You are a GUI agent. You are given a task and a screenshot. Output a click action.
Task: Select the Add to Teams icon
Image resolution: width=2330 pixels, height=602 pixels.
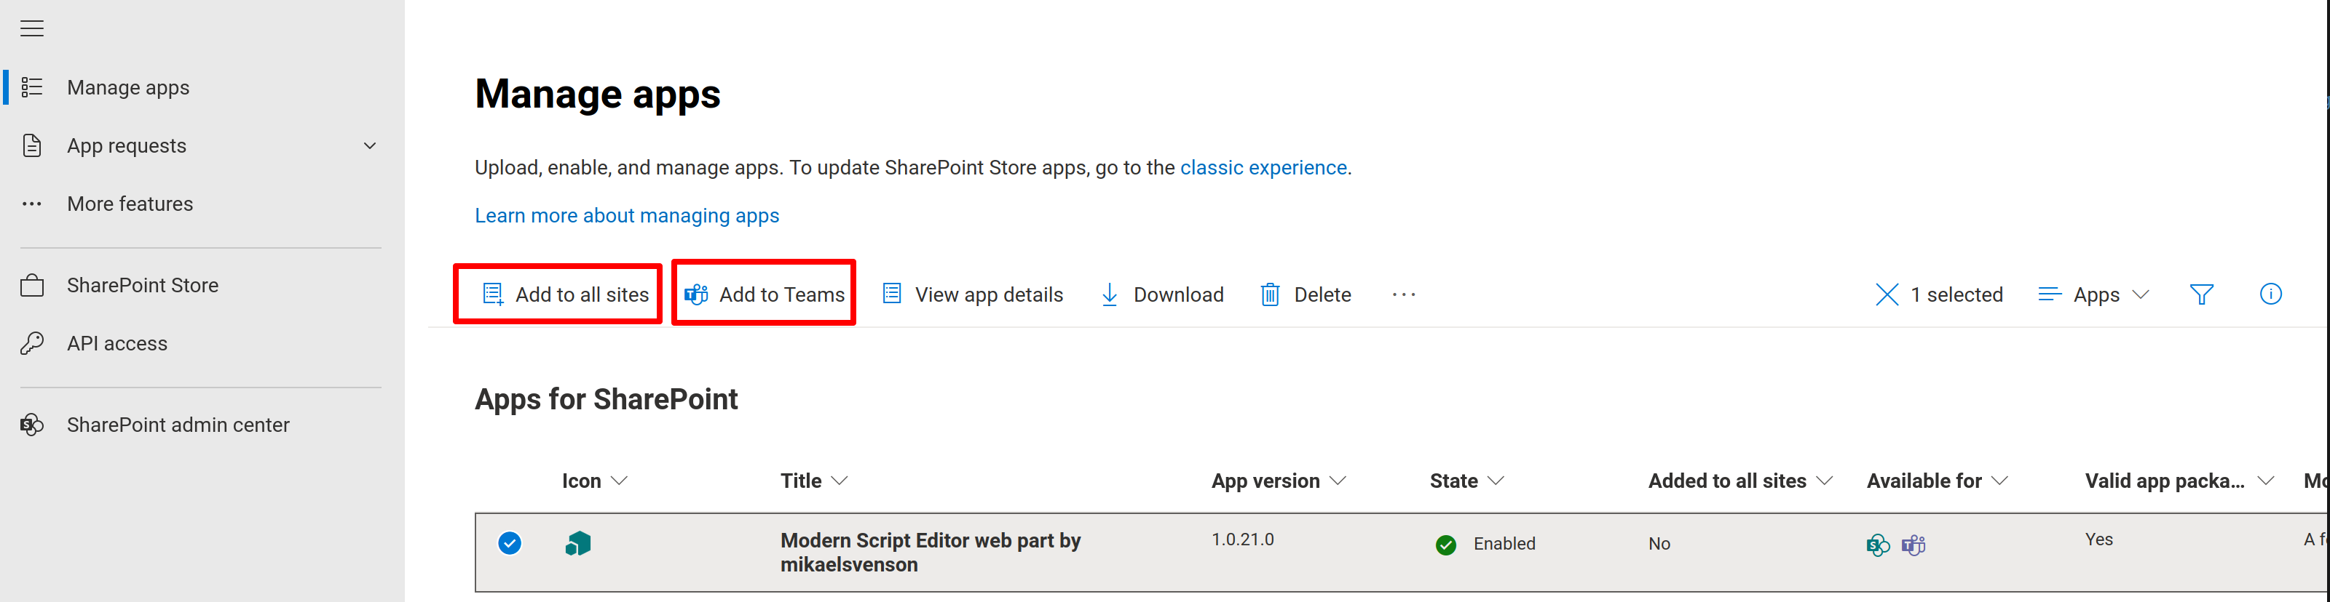pyautogui.click(x=695, y=293)
